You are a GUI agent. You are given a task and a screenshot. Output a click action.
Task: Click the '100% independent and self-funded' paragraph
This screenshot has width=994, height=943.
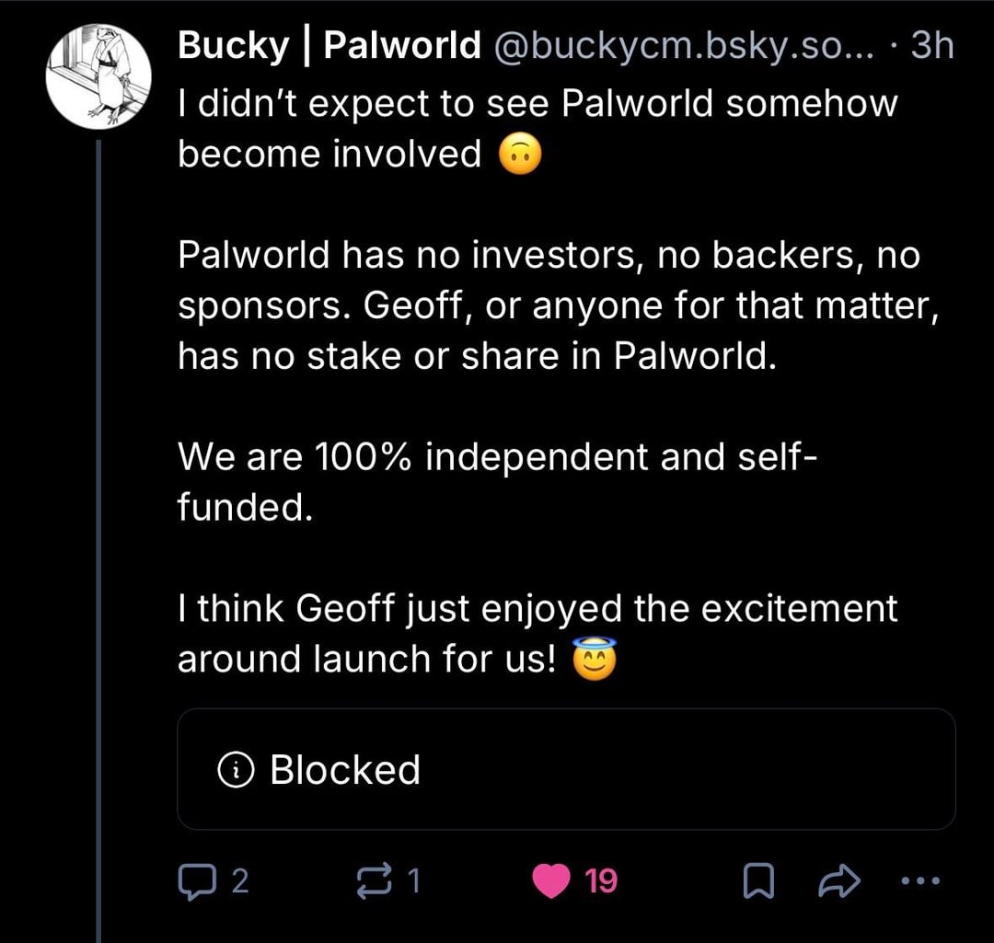pyautogui.click(x=491, y=481)
